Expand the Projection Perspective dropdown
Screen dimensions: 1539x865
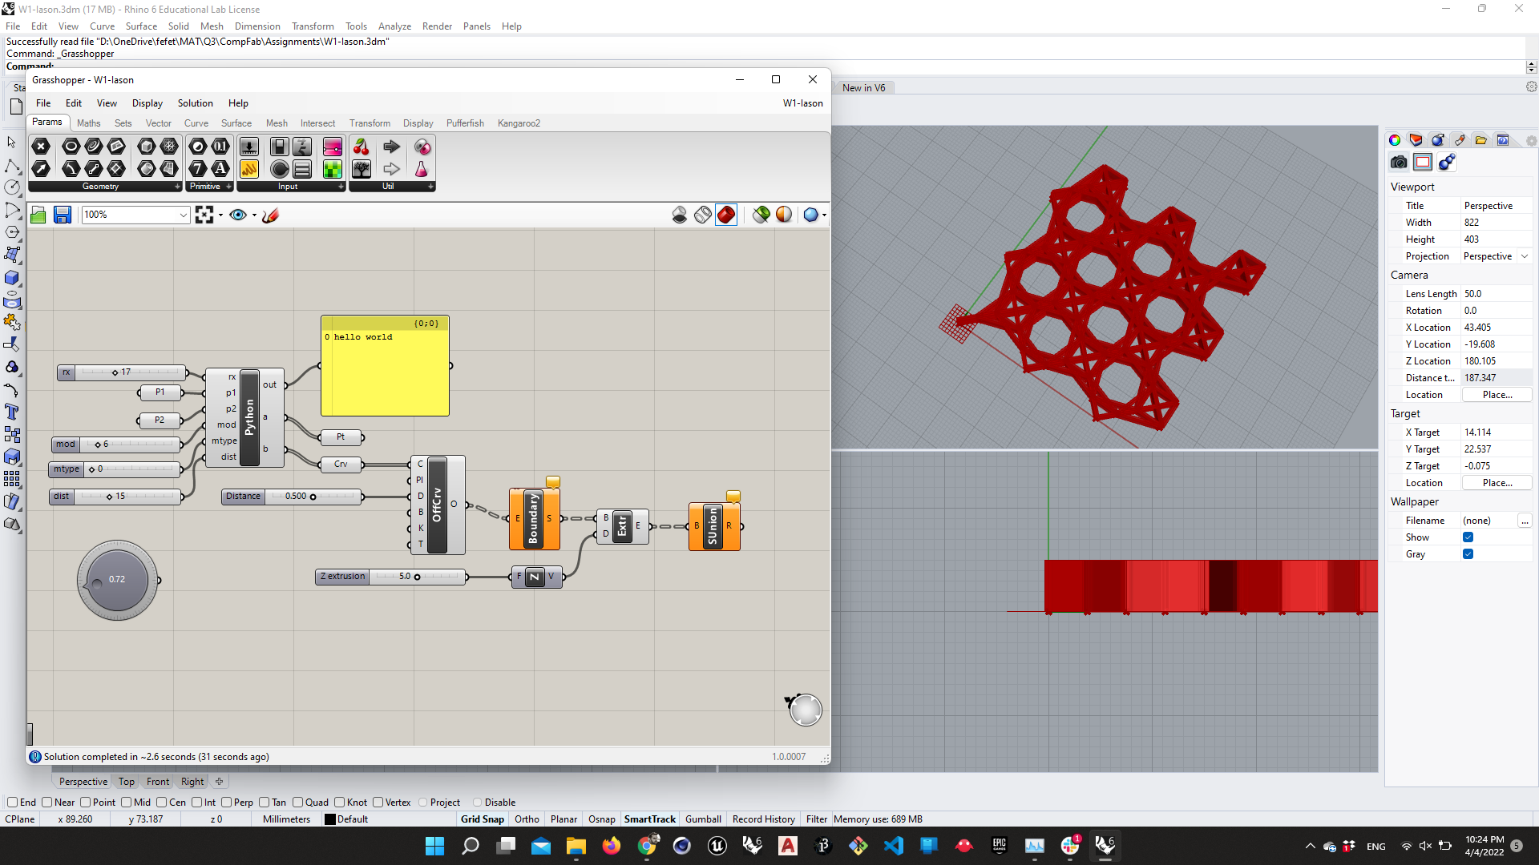click(x=1525, y=256)
